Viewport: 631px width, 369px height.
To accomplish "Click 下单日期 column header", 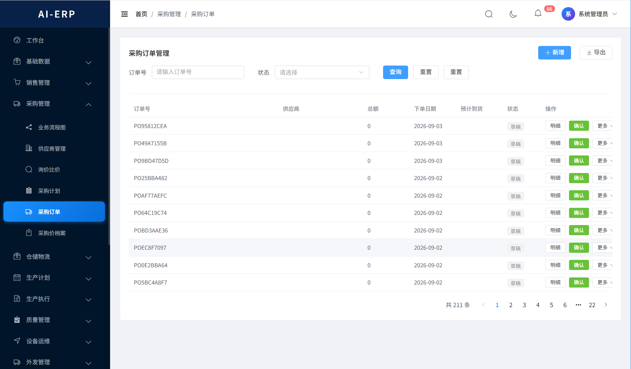I will [425, 109].
